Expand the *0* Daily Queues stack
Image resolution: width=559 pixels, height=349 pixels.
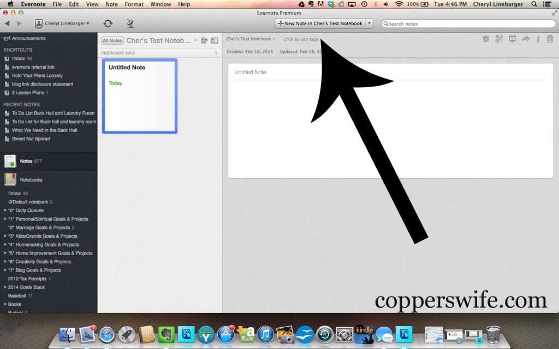click(5, 210)
